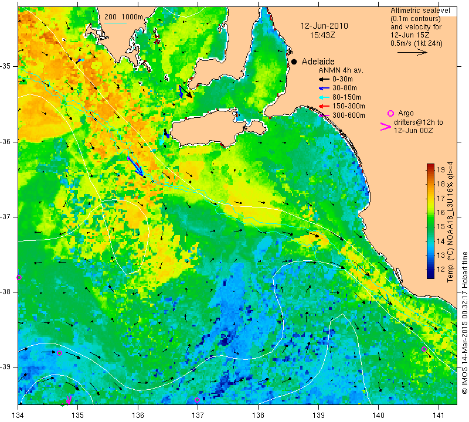Click the black Adelaide city marker dot
The image size is (469, 422).
pyautogui.click(x=294, y=62)
